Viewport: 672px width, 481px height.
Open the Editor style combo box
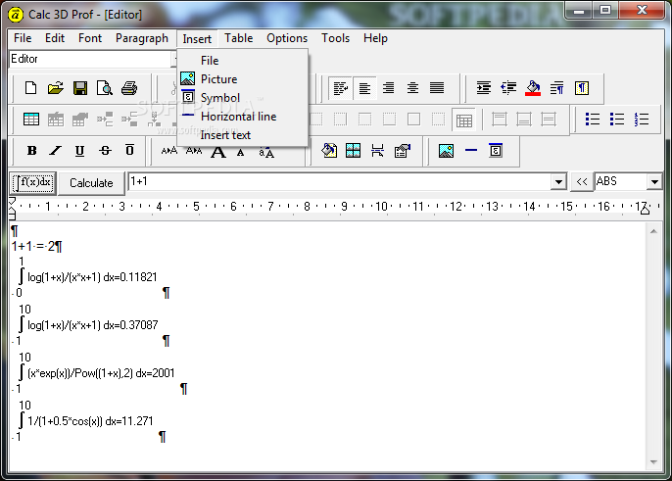coord(93,59)
